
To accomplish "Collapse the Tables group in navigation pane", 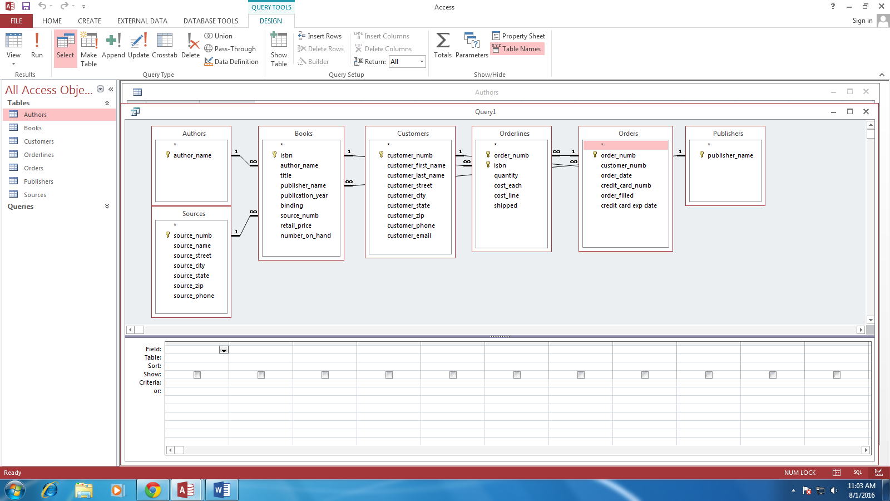I will (x=107, y=103).
